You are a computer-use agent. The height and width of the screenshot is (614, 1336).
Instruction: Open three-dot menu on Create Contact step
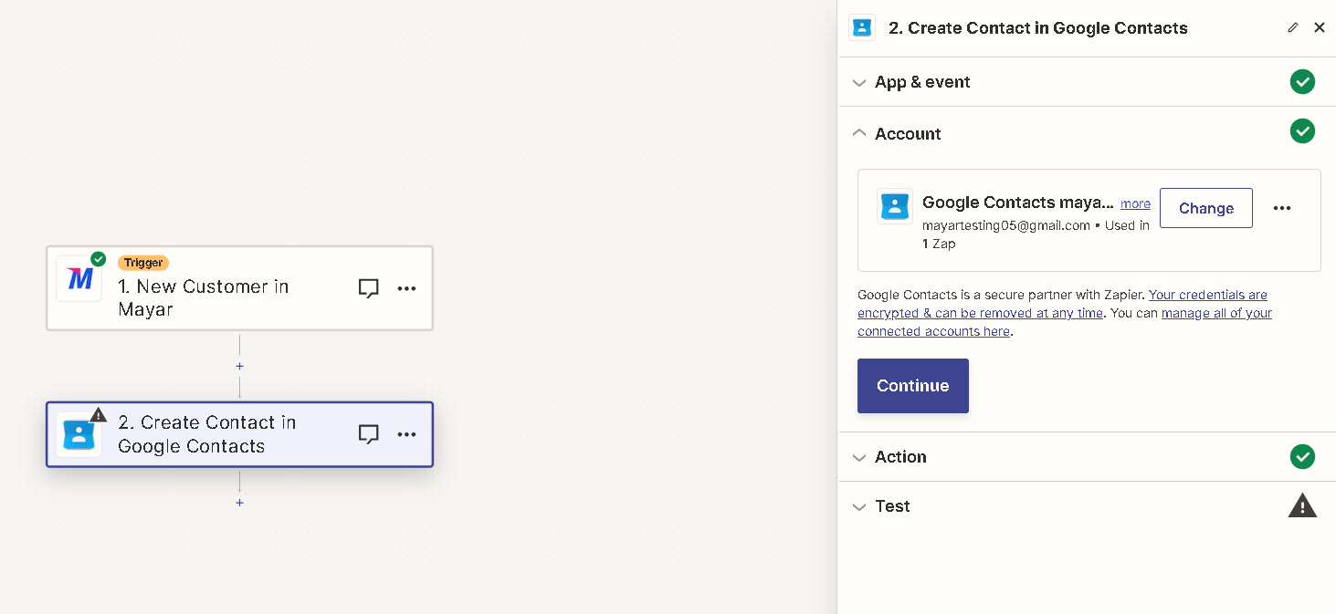(406, 434)
